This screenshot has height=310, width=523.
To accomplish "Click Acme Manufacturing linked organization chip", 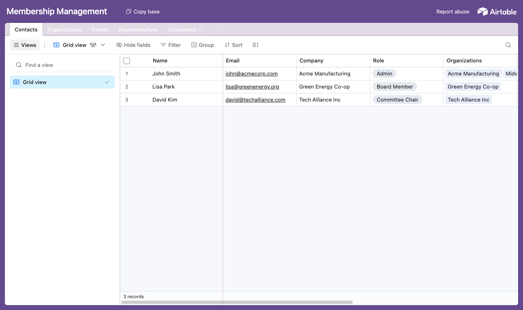I will point(474,74).
